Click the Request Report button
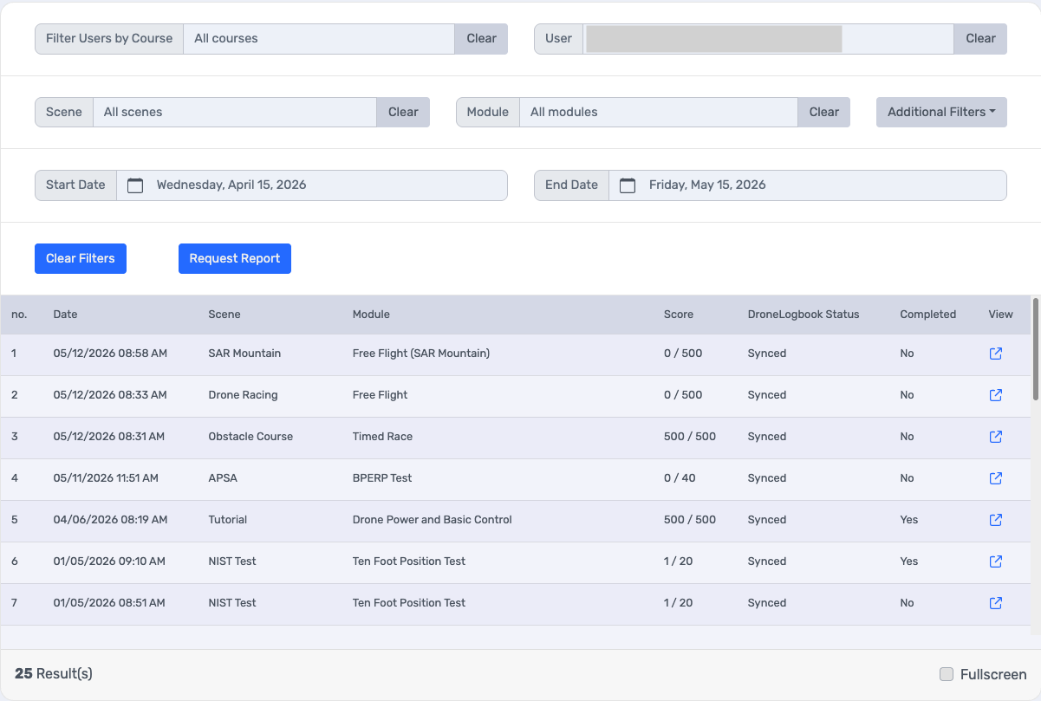This screenshot has height=701, width=1041. pyautogui.click(x=235, y=258)
